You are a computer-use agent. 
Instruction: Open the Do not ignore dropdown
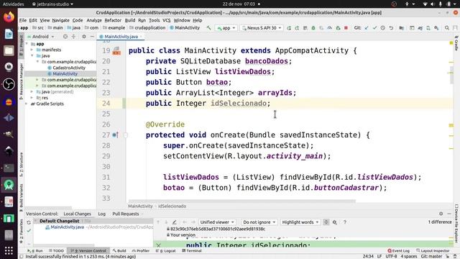tap(259, 222)
